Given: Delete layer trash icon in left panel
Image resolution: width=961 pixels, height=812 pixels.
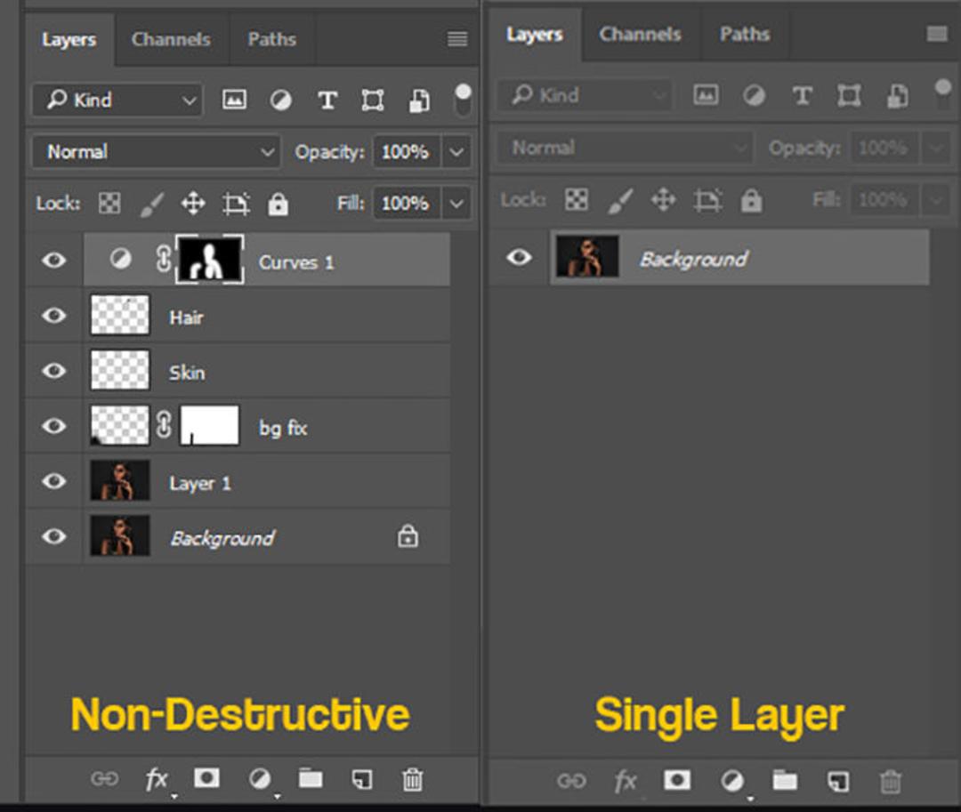Looking at the screenshot, I should click(413, 779).
